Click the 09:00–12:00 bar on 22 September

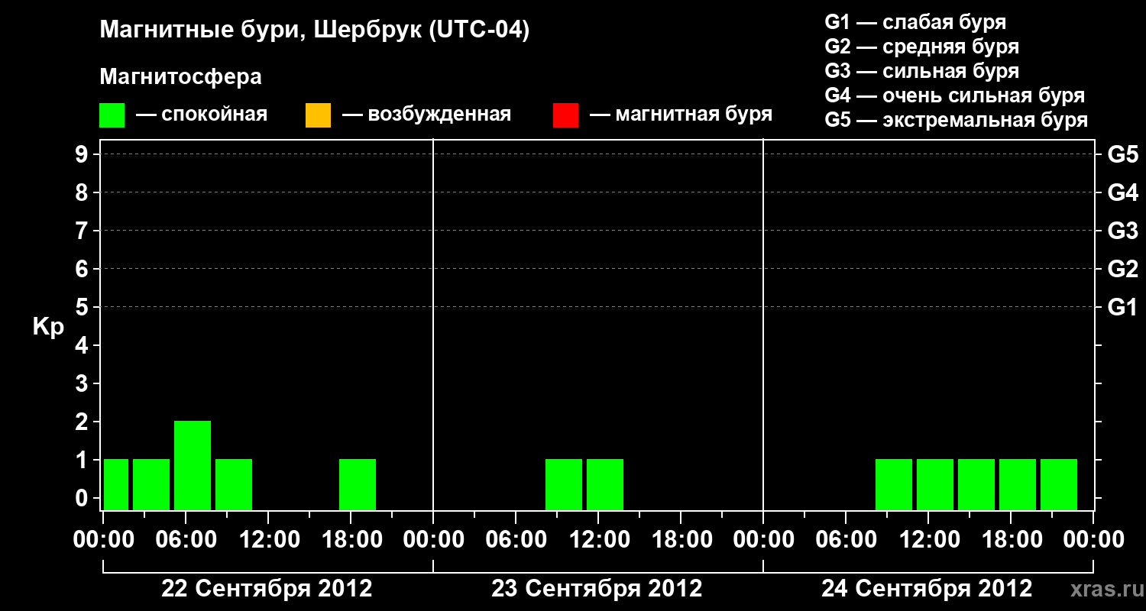click(x=234, y=484)
